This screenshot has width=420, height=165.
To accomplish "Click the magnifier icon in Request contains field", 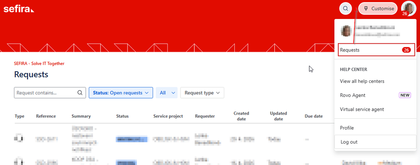I will click(80, 93).
